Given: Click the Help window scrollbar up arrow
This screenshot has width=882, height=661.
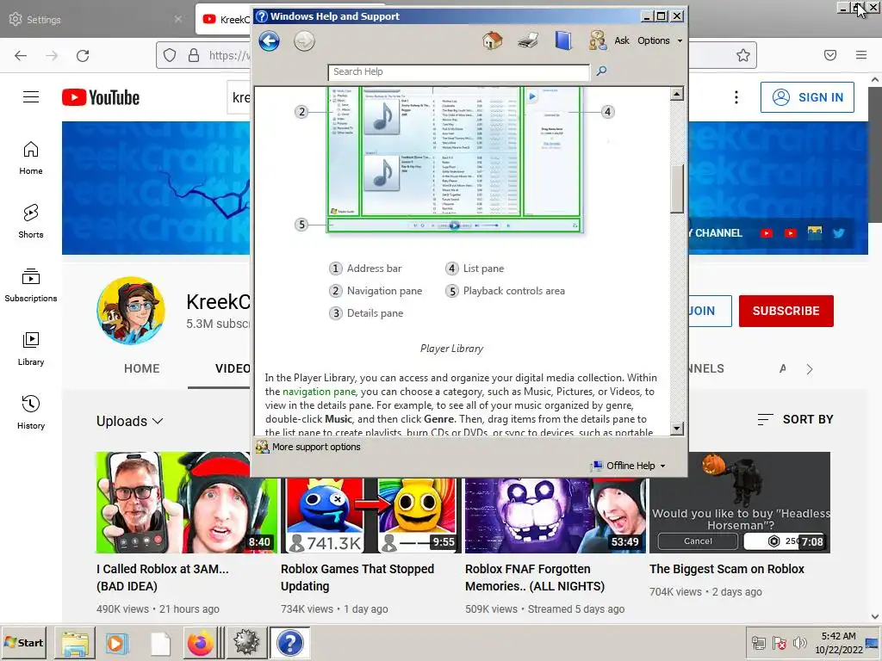Looking at the screenshot, I should click(x=677, y=94).
